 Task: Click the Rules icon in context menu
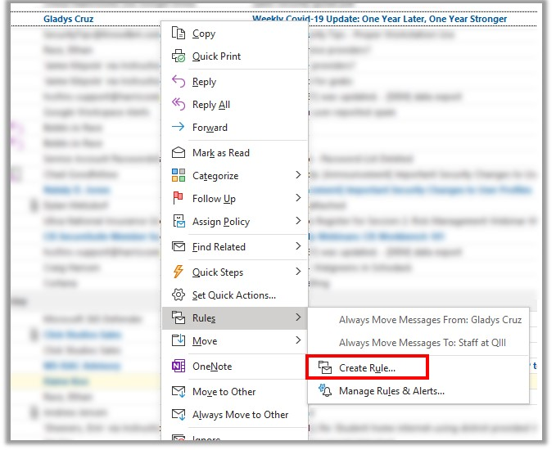pos(179,317)
